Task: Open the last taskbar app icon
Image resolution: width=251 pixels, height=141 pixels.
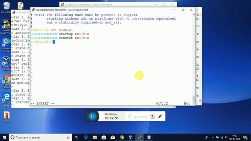Action: pyautogui.click(x=149, y=137)
